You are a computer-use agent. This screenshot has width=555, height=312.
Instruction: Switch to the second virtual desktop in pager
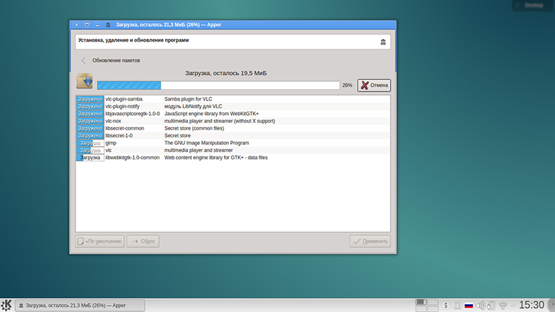click(432, 302)
